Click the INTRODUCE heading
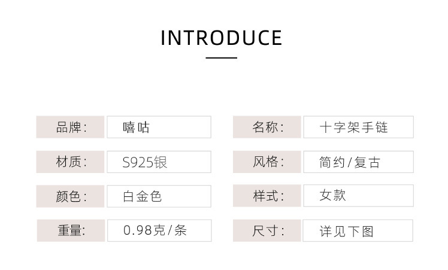 click(x=222, y=38)
